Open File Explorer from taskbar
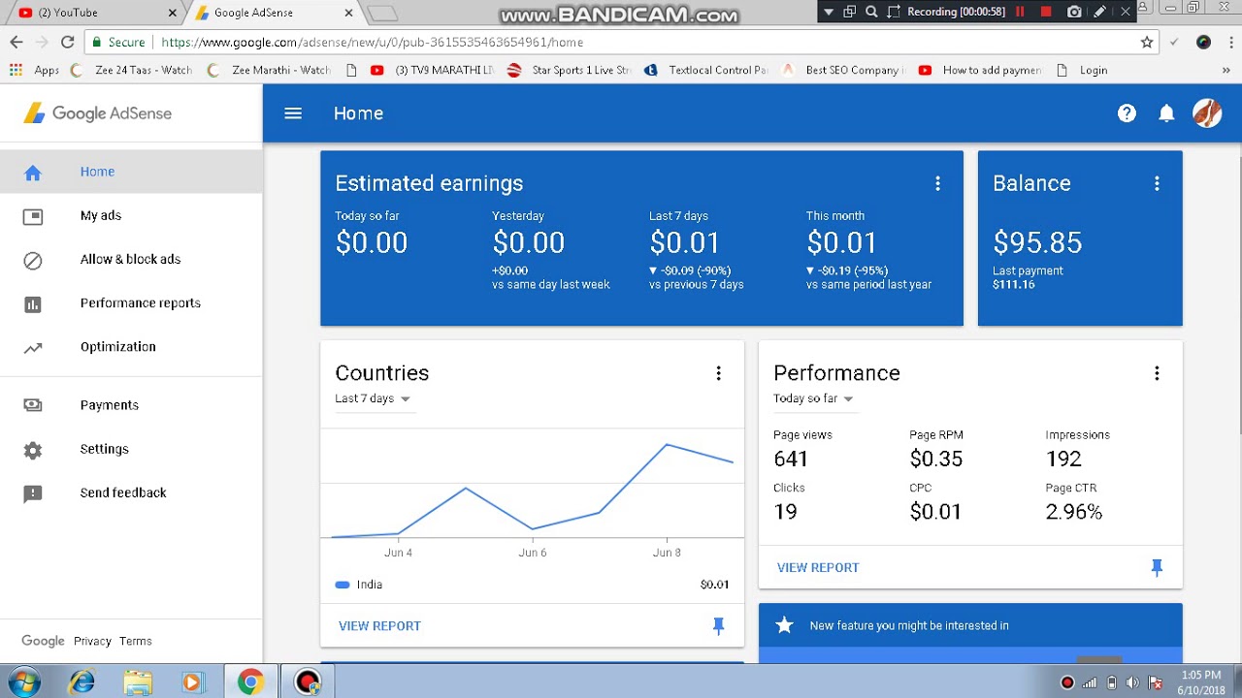Screen dimensions: 1242x698 pyautogui.click(x=138, y=682)
